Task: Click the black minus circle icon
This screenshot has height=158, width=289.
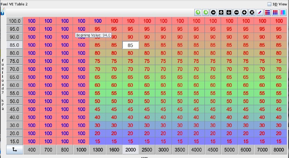Action: coord(237,12)
